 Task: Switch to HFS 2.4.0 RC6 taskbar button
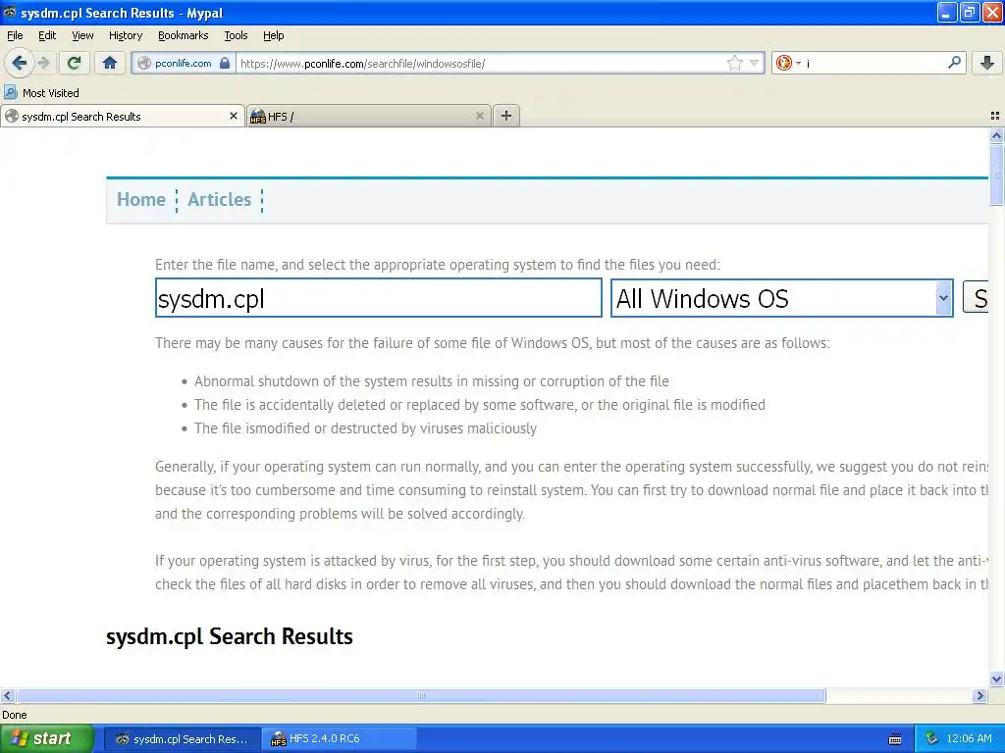340,739
